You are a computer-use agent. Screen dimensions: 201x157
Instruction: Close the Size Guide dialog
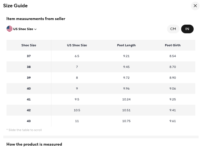(195, 6)
